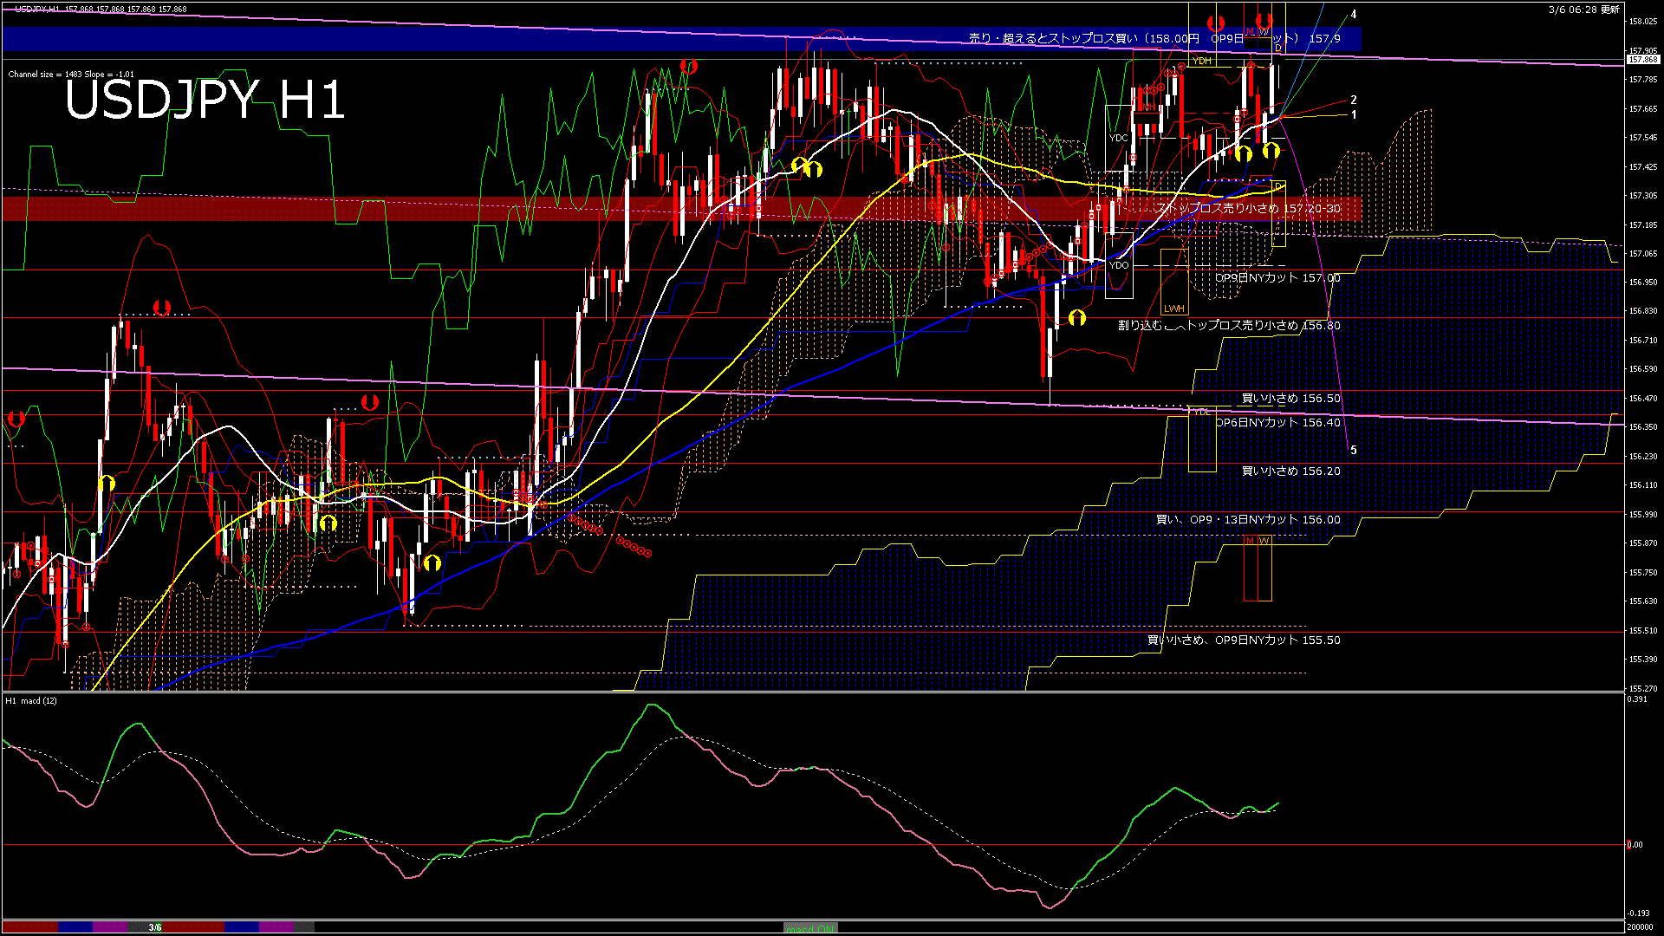Click the 3/6 date marker on bottom strip
The width and height of the screenshot is (1664, 936).
154,927
